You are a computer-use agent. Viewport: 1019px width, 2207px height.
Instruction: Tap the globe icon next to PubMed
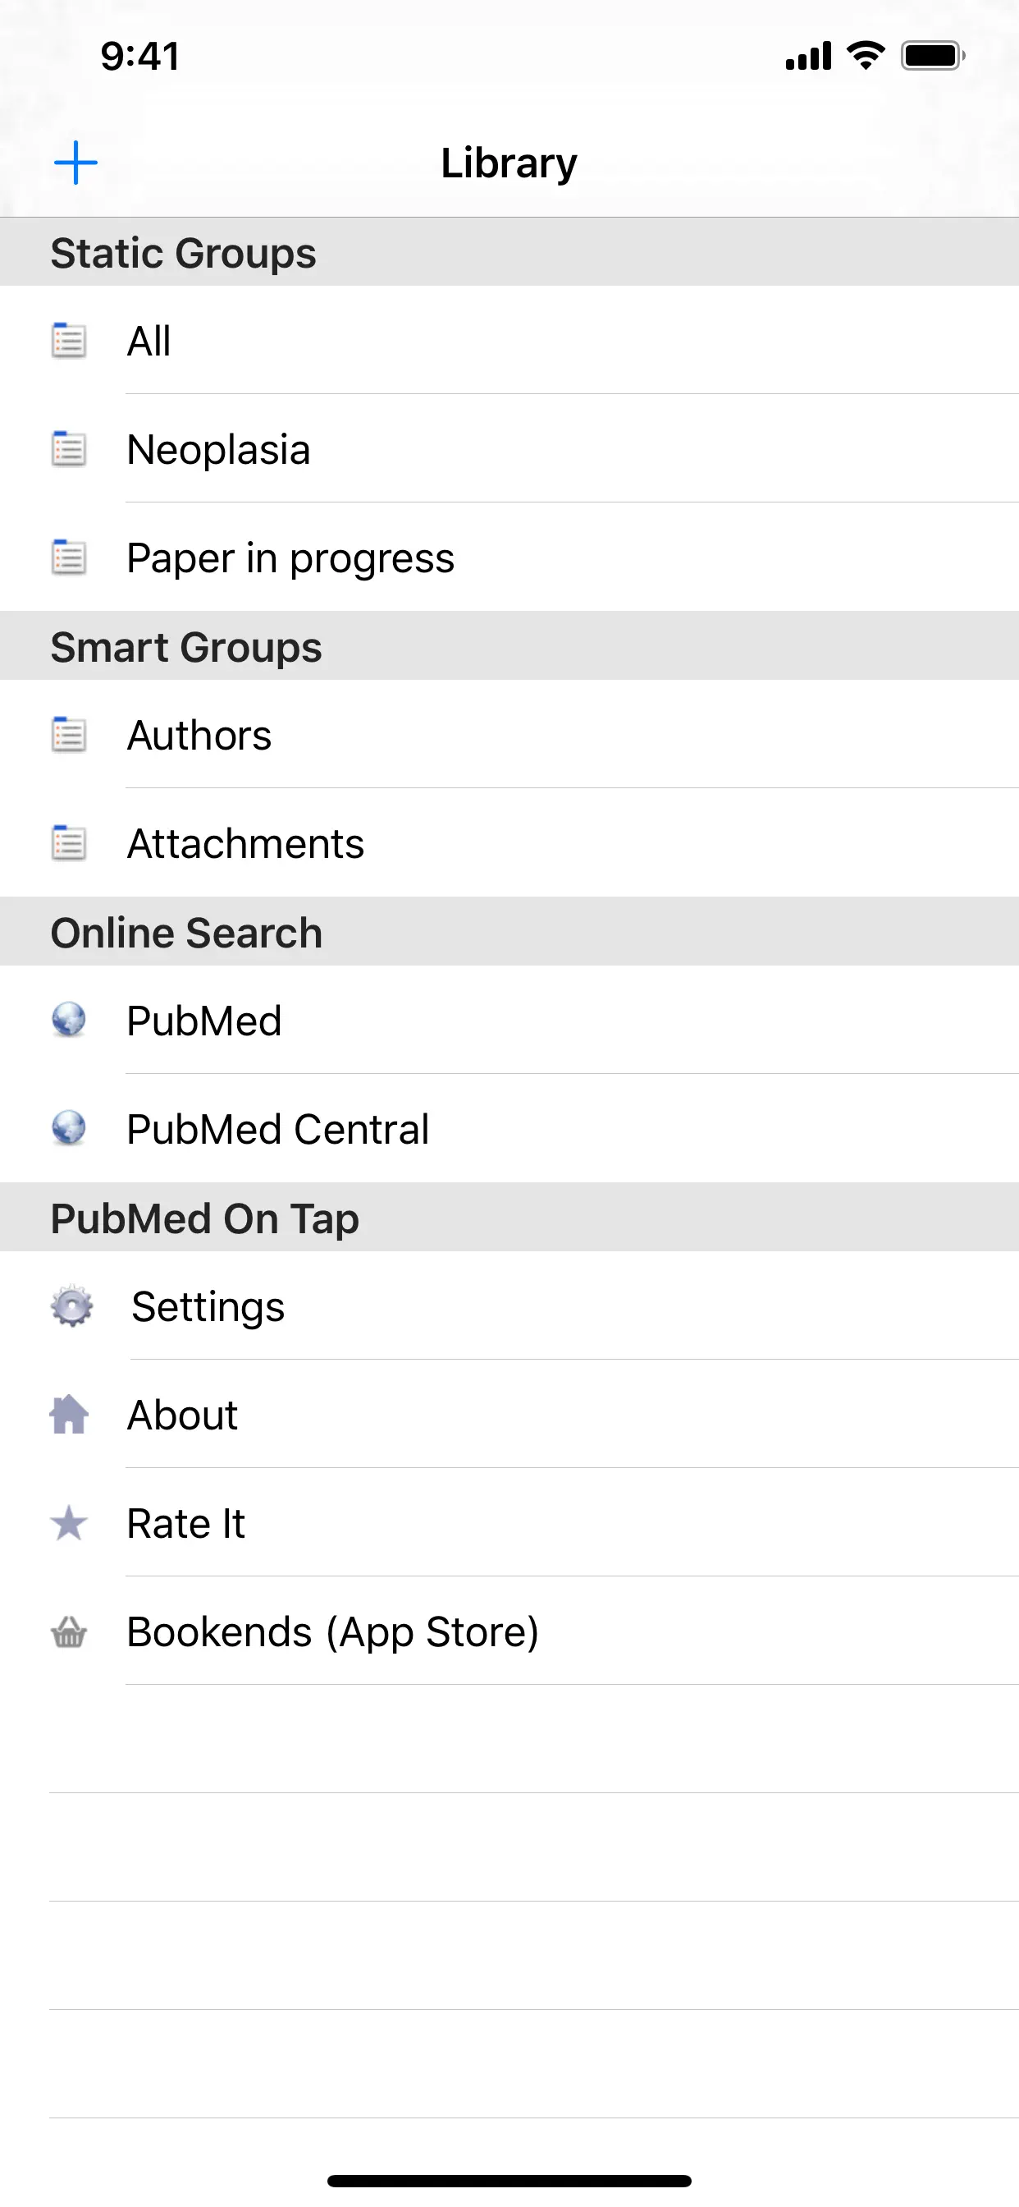pyautogui.click(x=68, y=1020)
